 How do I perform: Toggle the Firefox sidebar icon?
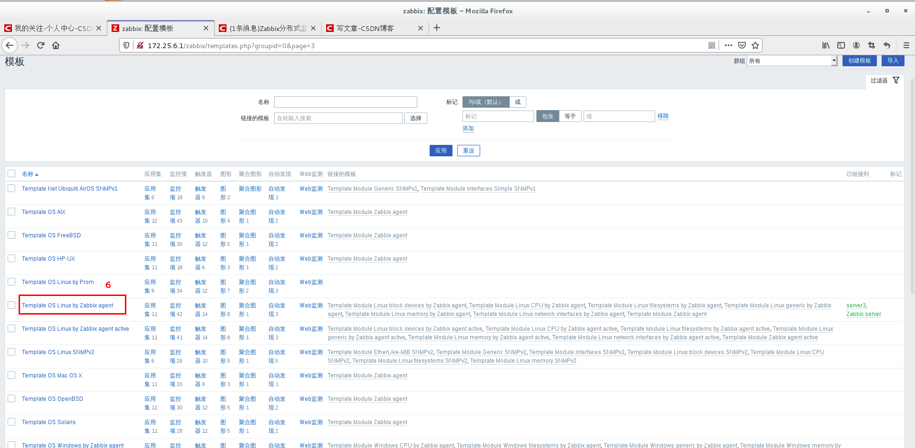click(x=841, y=45)
